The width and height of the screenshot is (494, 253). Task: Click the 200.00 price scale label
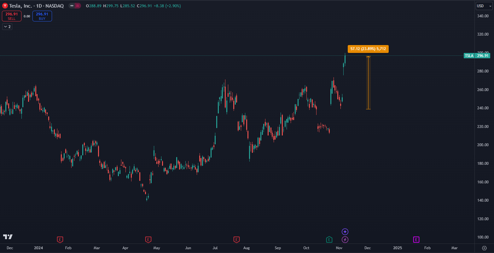483,145
